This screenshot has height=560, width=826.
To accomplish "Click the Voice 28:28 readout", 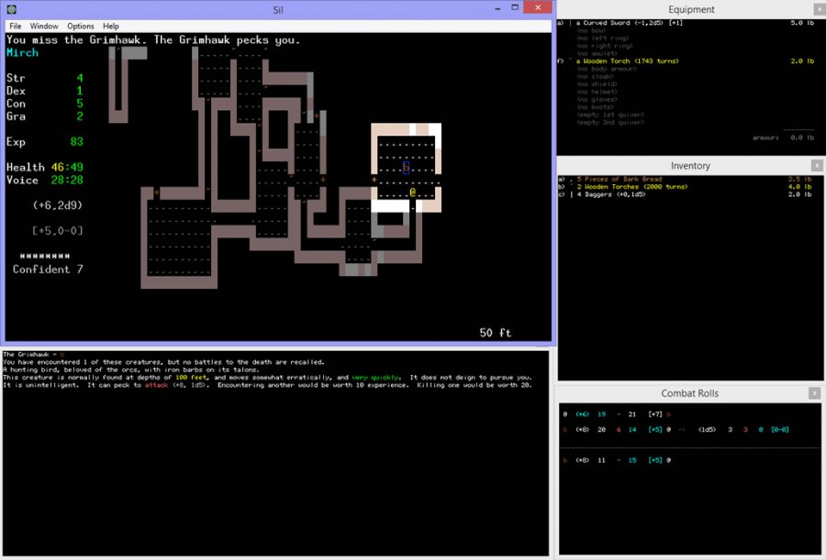I will point(45,180).
